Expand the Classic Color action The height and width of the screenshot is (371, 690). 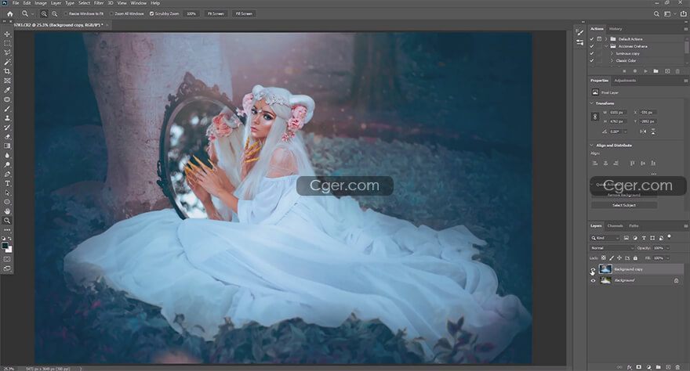[612, 60]
